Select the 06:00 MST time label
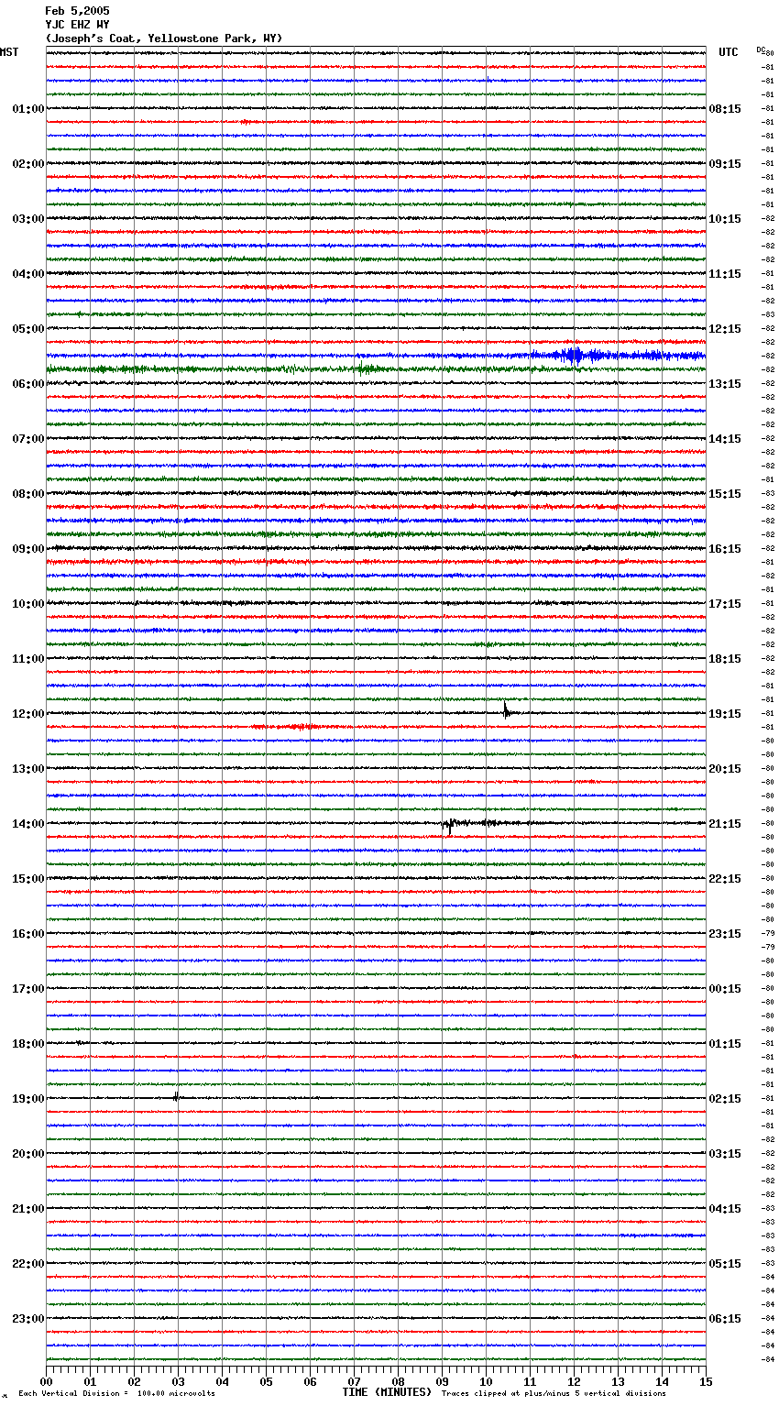 28,384
